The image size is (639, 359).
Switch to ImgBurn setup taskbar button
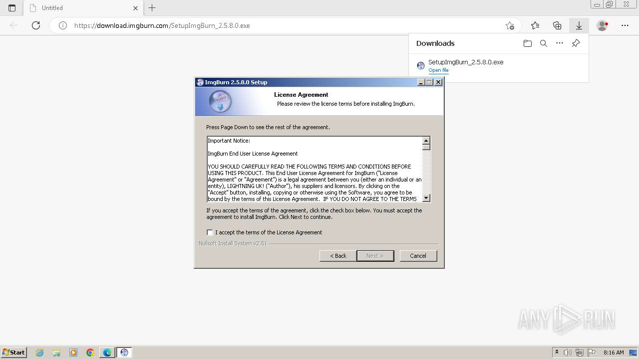(124, 353)
